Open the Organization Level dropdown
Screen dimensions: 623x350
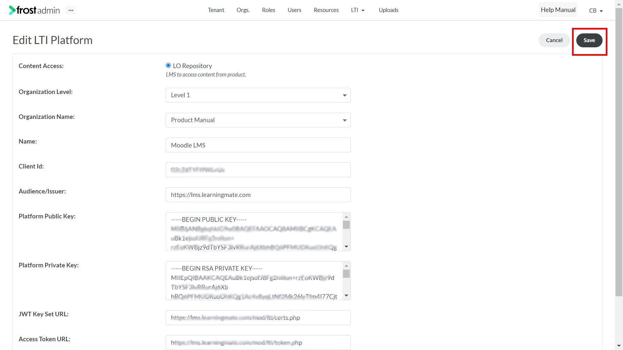(x=258, y=95)
